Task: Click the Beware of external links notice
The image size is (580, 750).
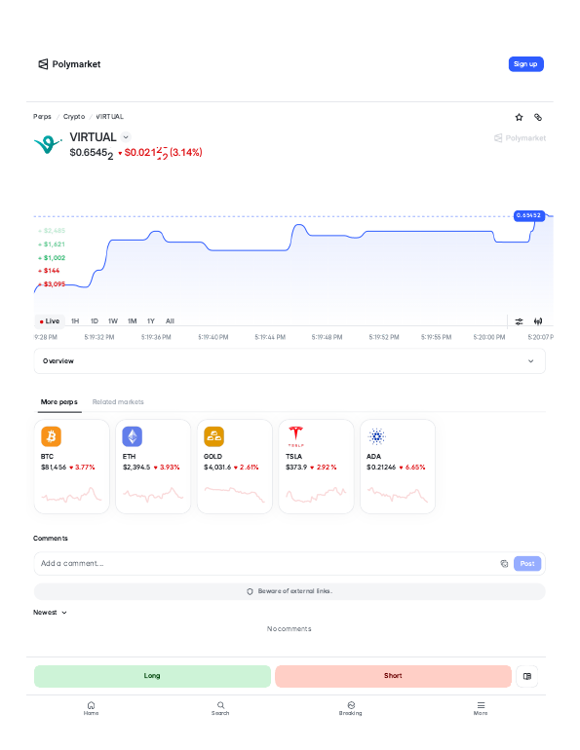Action: point(290,591)
